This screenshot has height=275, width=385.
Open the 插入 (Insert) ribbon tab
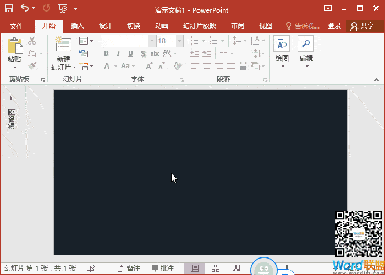point(78,26)
